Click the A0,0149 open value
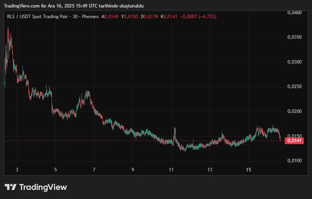Image resolution: width=312 pixels, height=199 pixels. click(x=110, y=17)
